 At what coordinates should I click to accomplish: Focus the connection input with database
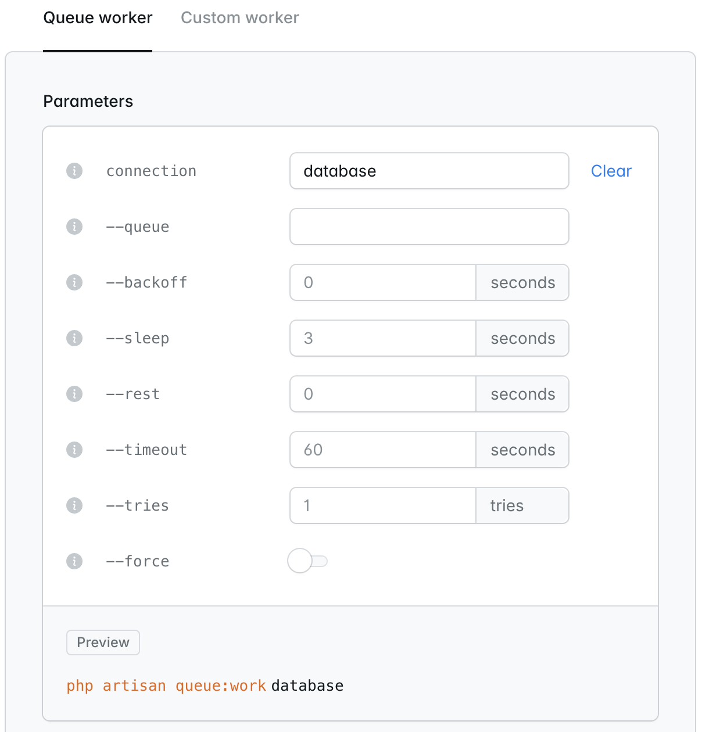pos(429,171)
